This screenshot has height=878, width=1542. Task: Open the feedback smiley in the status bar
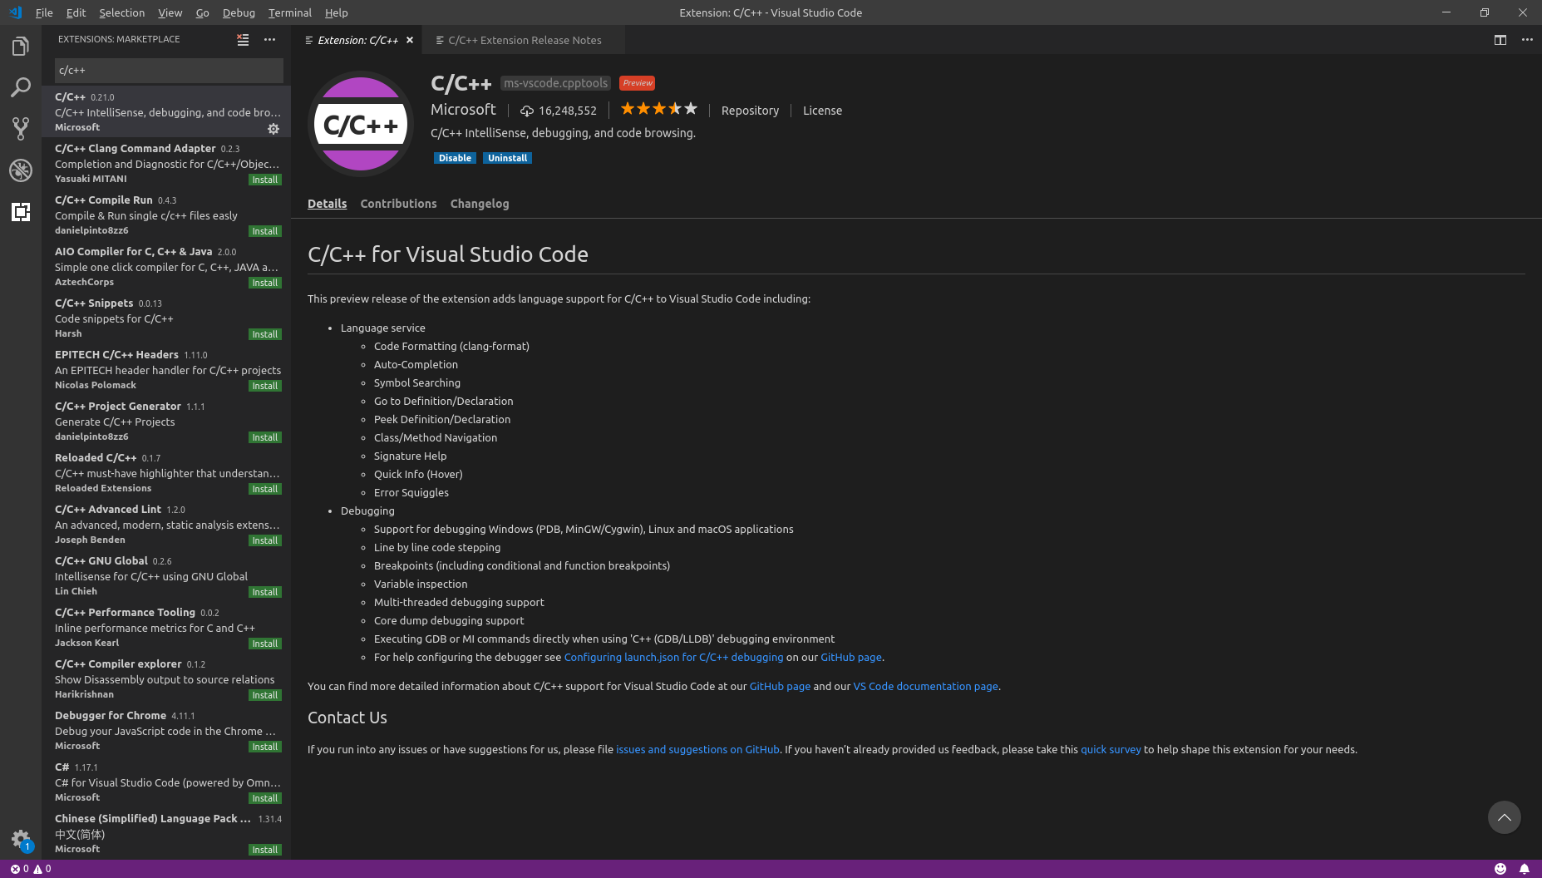click(1500, 867)
